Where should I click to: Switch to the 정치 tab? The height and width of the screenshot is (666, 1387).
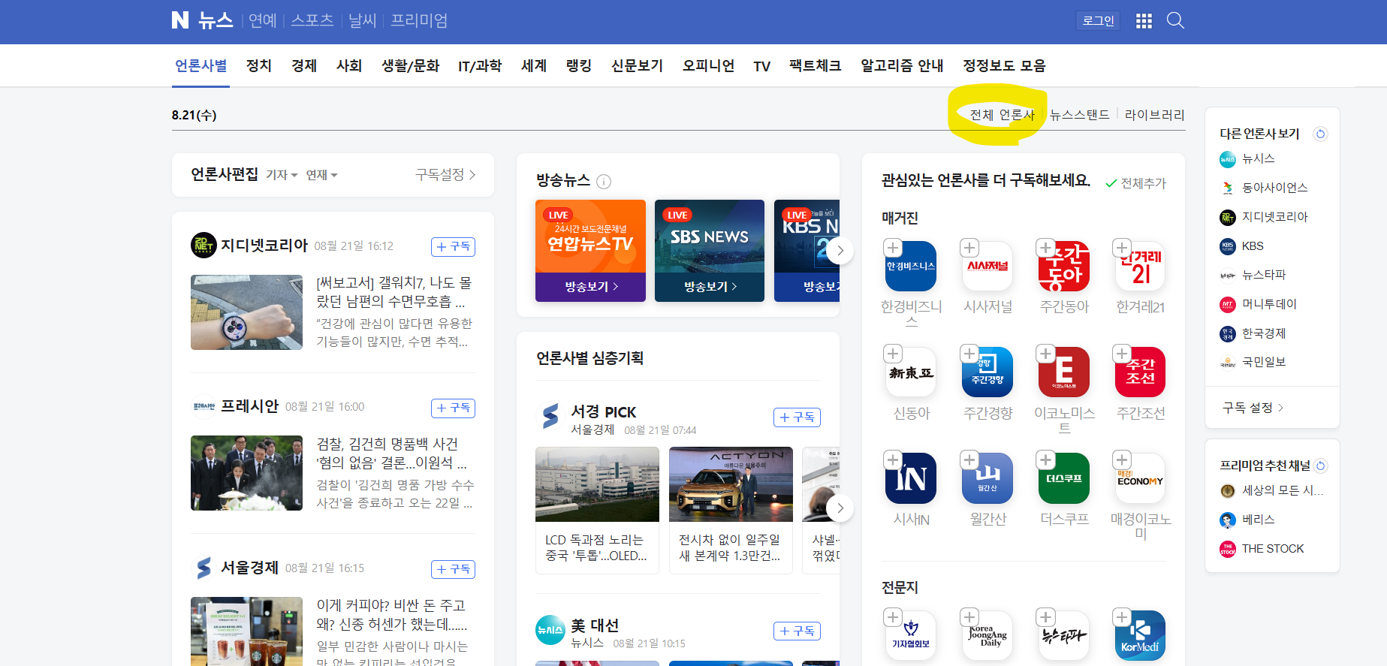click(x=258, y=65)
